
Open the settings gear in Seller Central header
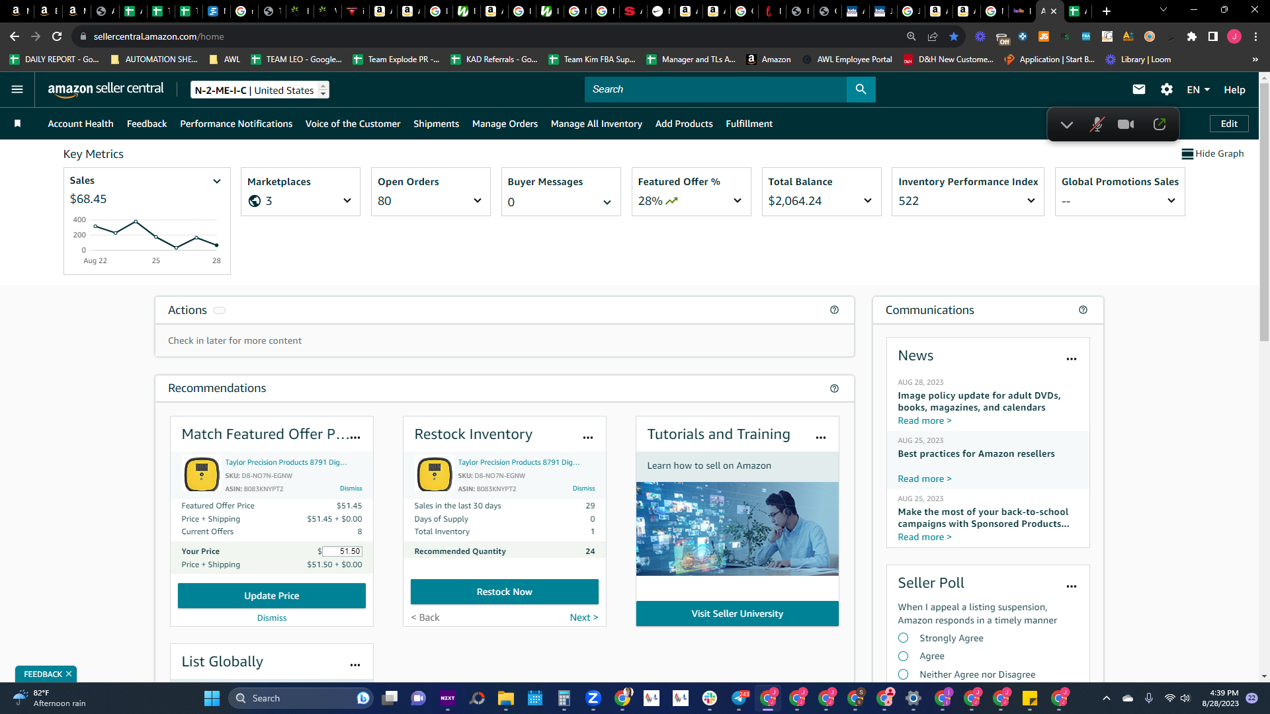click(1167, 89)
